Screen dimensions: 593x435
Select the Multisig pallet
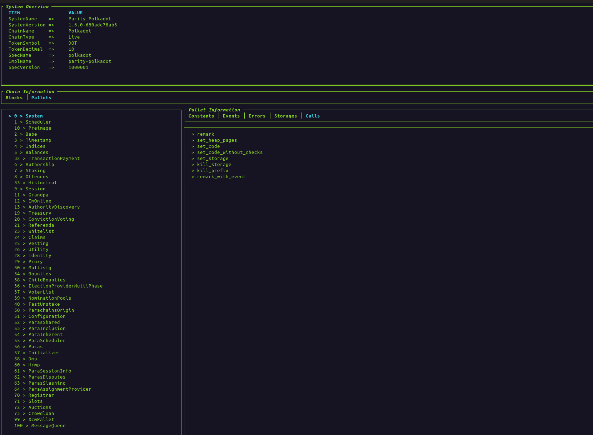pyautogui.click(x=33, y=268)
